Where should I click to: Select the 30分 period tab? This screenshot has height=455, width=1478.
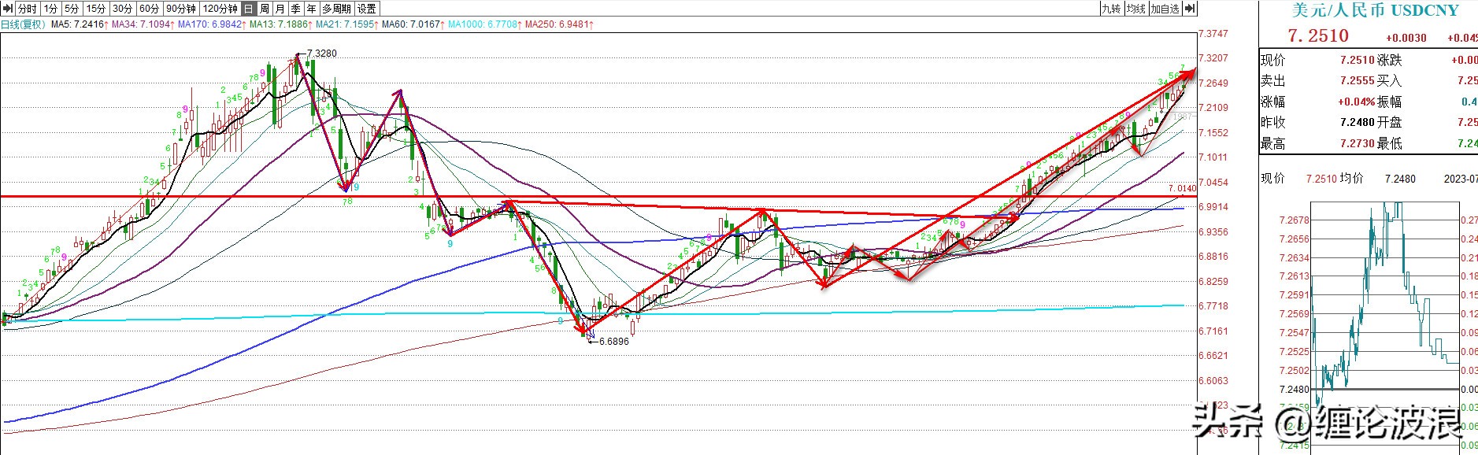click(123, 9)
